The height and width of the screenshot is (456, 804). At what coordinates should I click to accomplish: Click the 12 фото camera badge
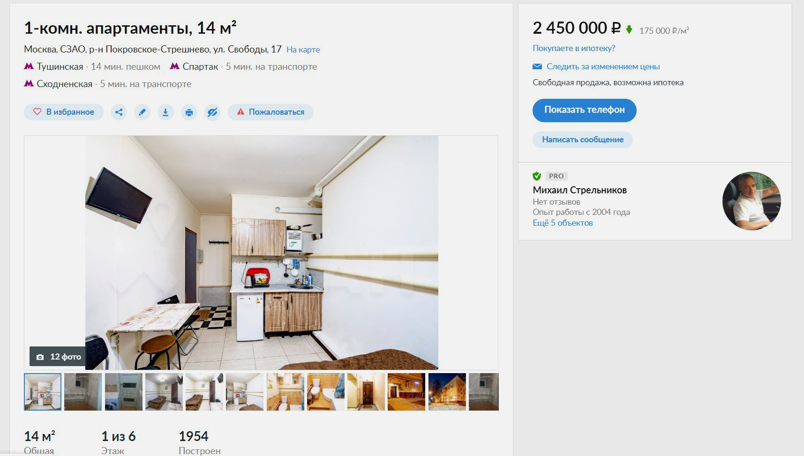pyautogui.click(x=58, y=357)
